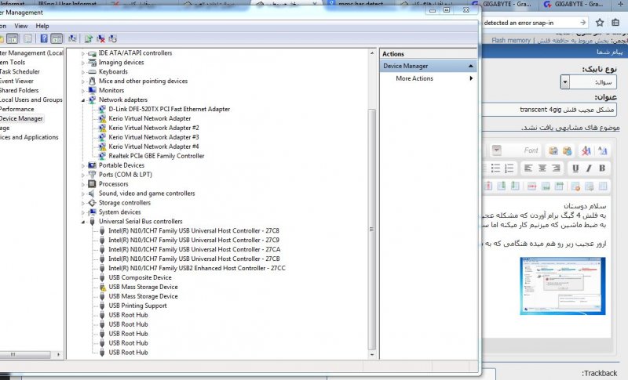This screenshot has width=628, height=380.
Task: Toggle the show/hide action pane toolbar icon
Action: [57, 38]
